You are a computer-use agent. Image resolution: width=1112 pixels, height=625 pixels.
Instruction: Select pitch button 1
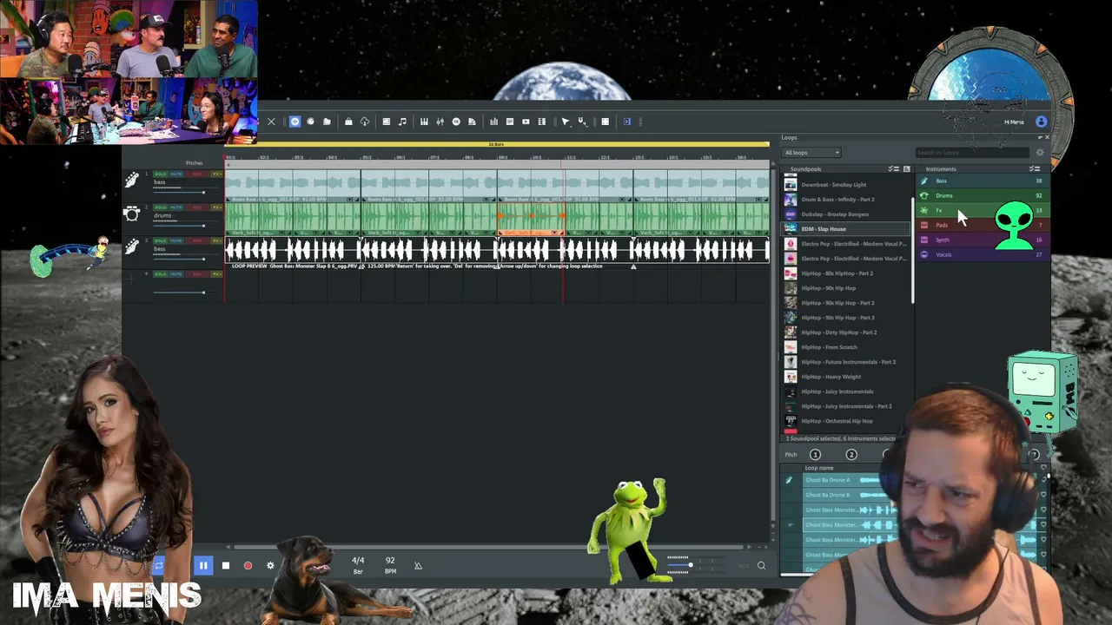[815, 454]
